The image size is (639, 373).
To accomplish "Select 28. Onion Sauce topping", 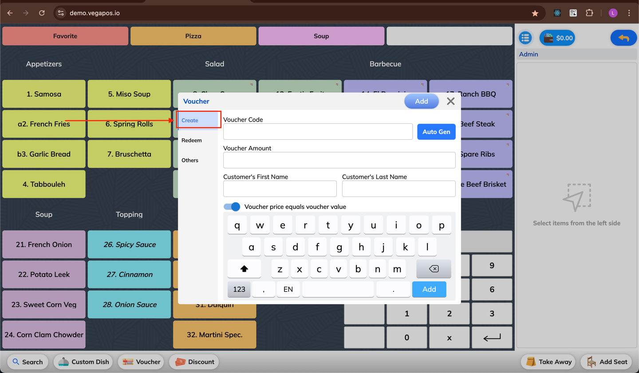I will coord(129,305).
